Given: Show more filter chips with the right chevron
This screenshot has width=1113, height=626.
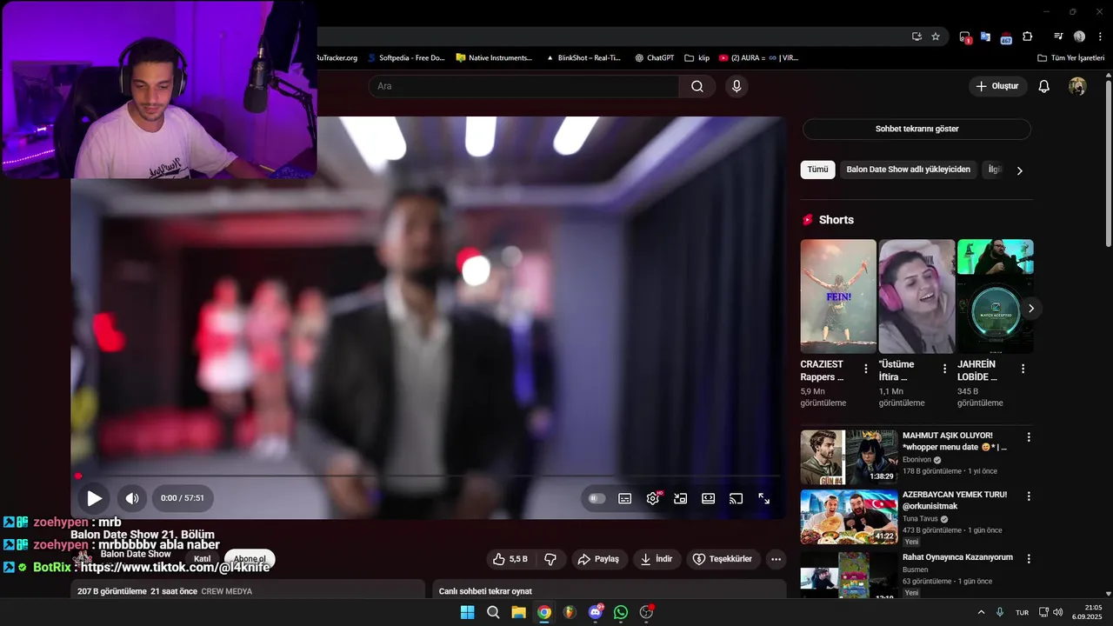Looking at the screenshot, I should point(1020,170).
